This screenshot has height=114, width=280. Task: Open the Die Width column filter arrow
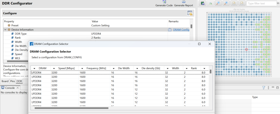coord(114,68)
